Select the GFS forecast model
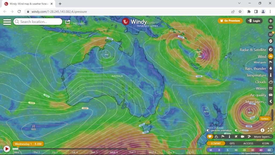Image resolution: width=275 pixels, height=155 pixels. (x=232, y=143)
